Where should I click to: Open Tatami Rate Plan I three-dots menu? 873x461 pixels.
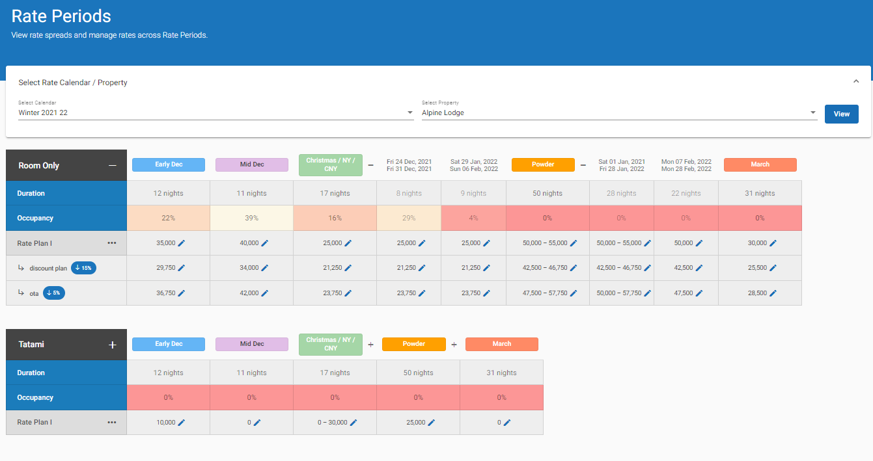click(112, 423)
